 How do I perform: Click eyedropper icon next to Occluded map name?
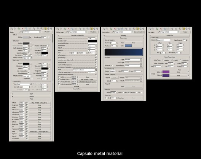point(159,32)
